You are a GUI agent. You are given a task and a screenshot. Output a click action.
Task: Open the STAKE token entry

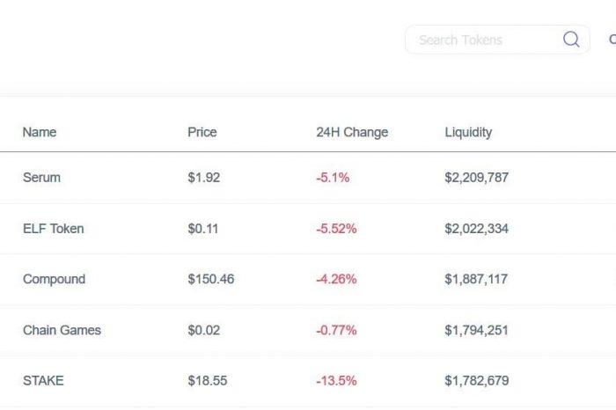(x=43, y=381)
